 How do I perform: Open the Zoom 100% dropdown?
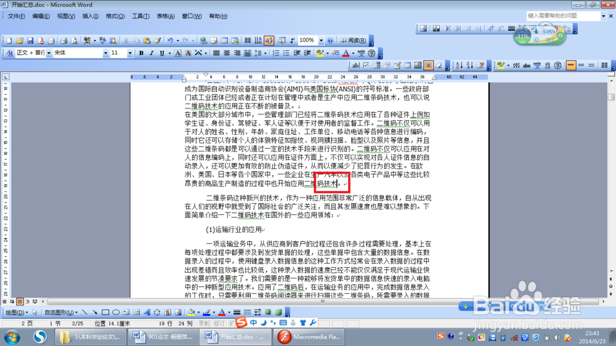tap(321, 41)
